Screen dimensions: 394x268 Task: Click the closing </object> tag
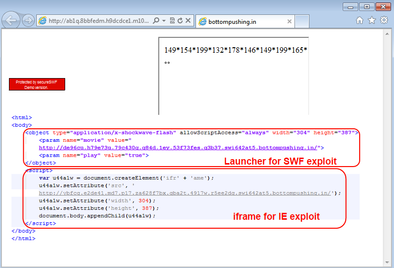pos(40,163)
